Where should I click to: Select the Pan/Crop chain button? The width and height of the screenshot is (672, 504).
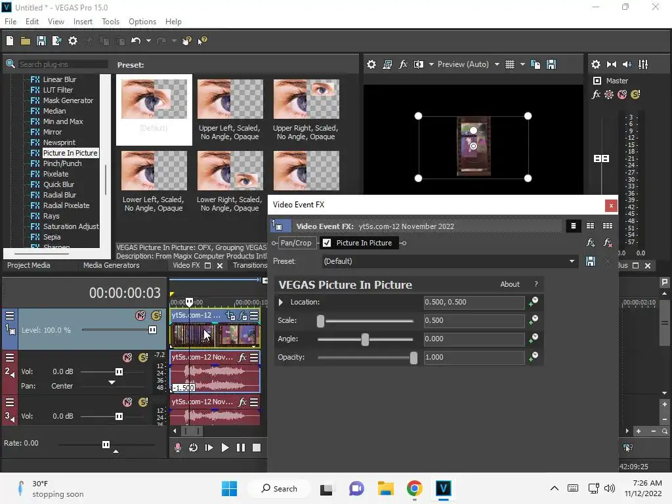(x=296, y=243)
